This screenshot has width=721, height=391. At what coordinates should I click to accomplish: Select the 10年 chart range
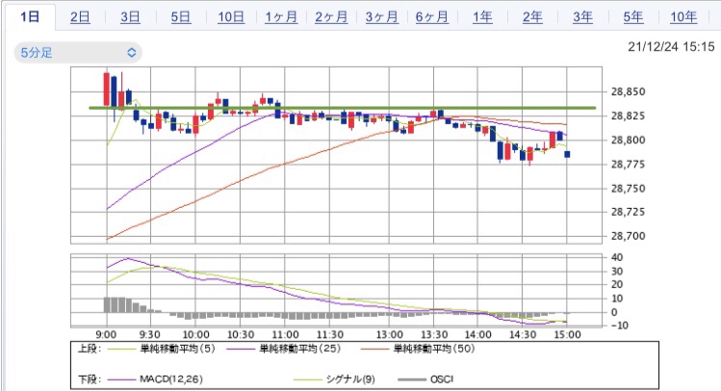coord(683,17)
